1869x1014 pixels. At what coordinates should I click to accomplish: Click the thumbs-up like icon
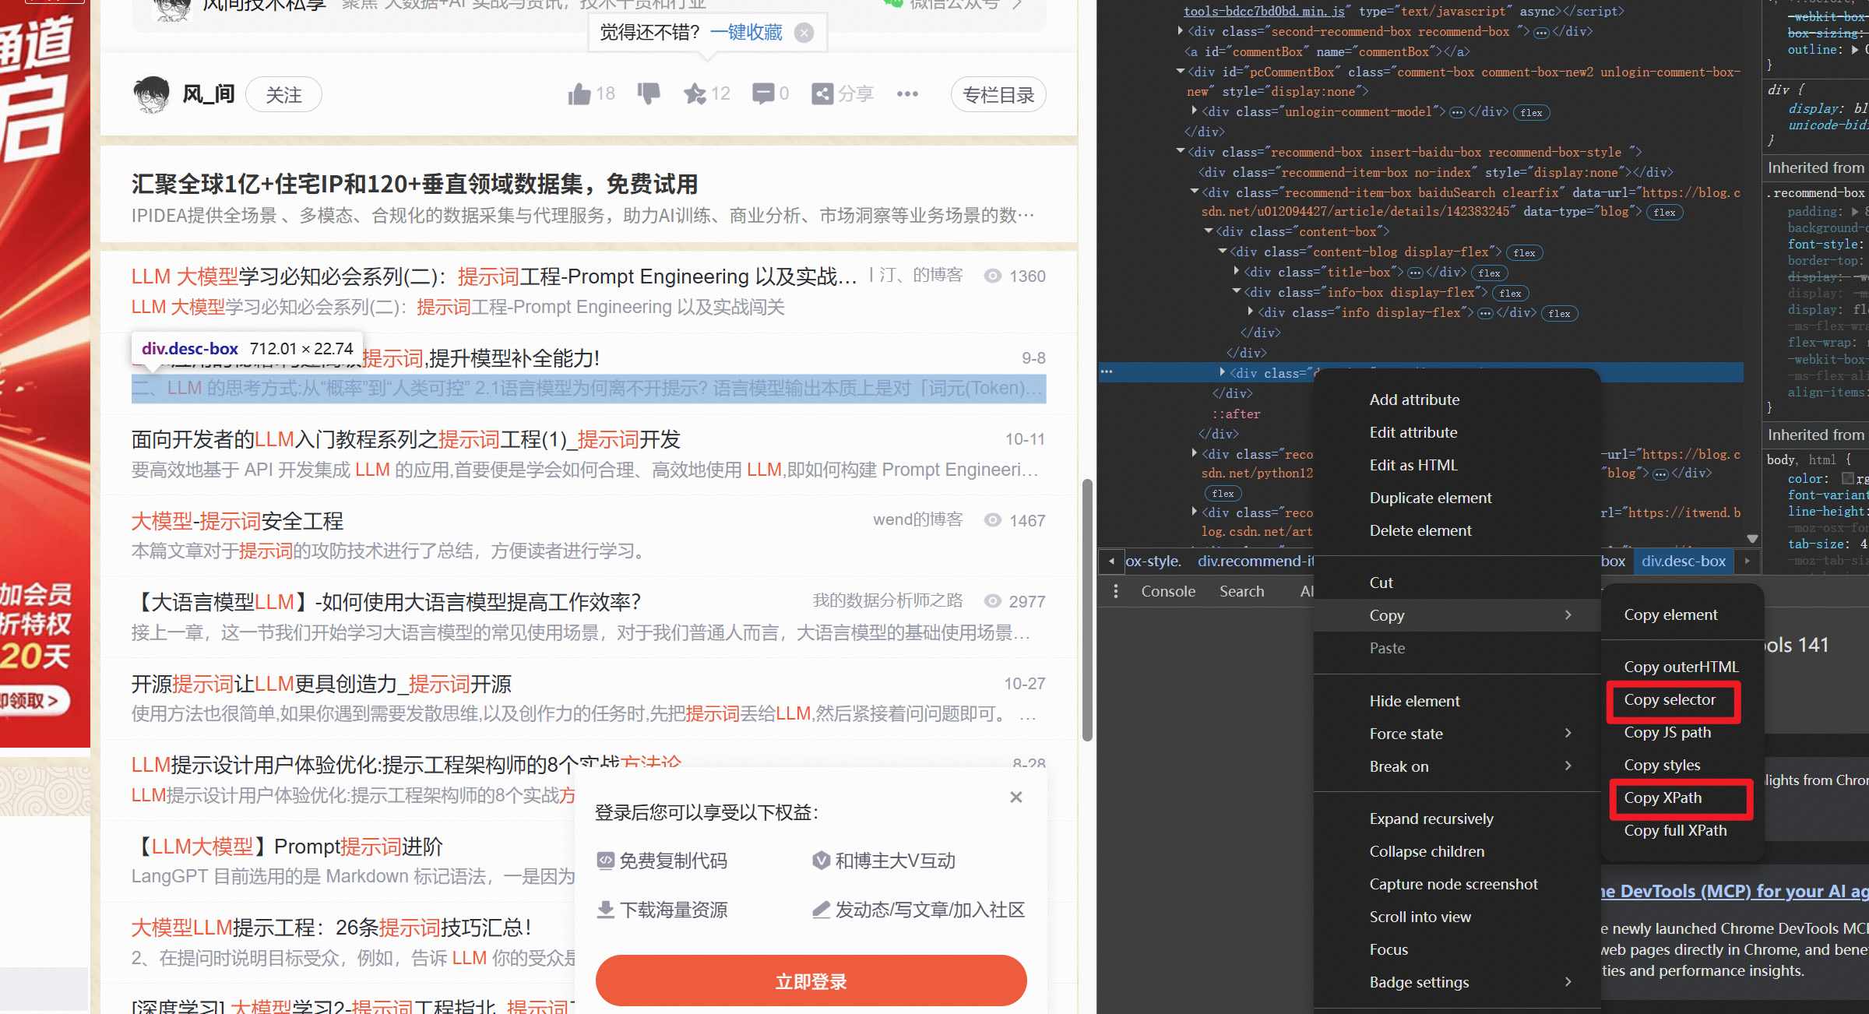click(x=579, y=94)
